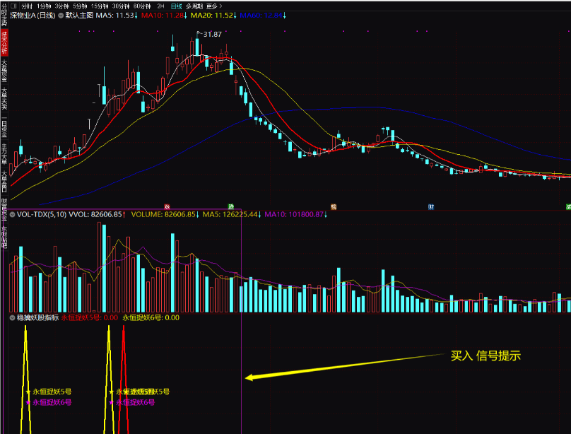
Task: Switch to the 3分钟 period
Action: pos(62,6)
